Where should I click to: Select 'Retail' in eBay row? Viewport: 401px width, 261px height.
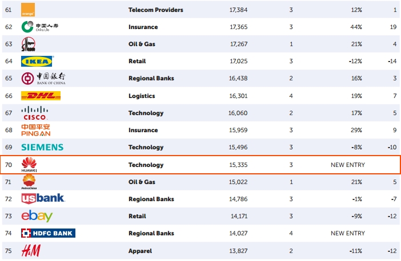click(137, 216)
